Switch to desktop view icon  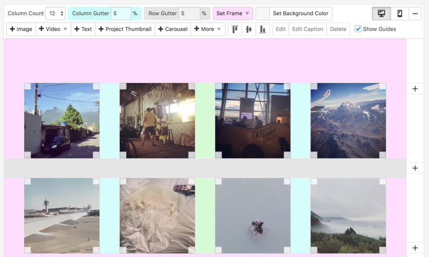(381, 14)
